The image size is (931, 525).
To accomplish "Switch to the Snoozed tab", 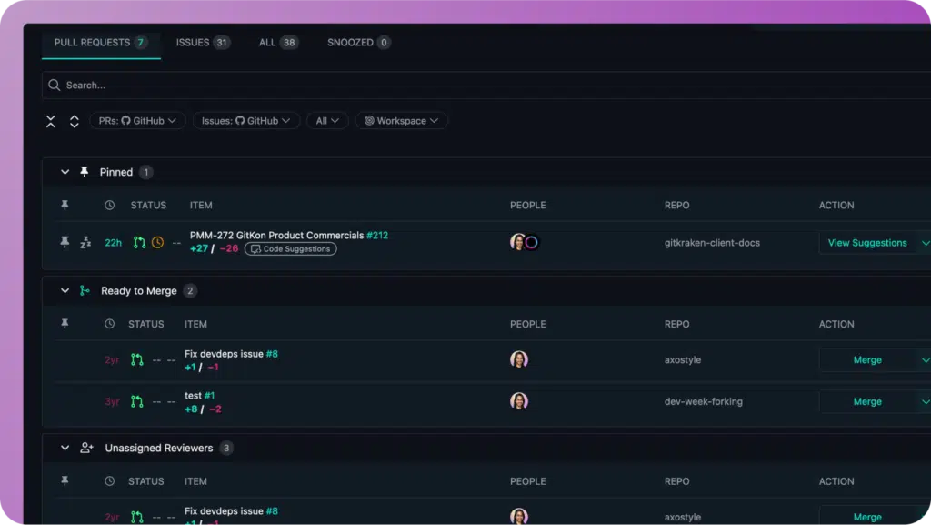I will (x=358, y=42).
